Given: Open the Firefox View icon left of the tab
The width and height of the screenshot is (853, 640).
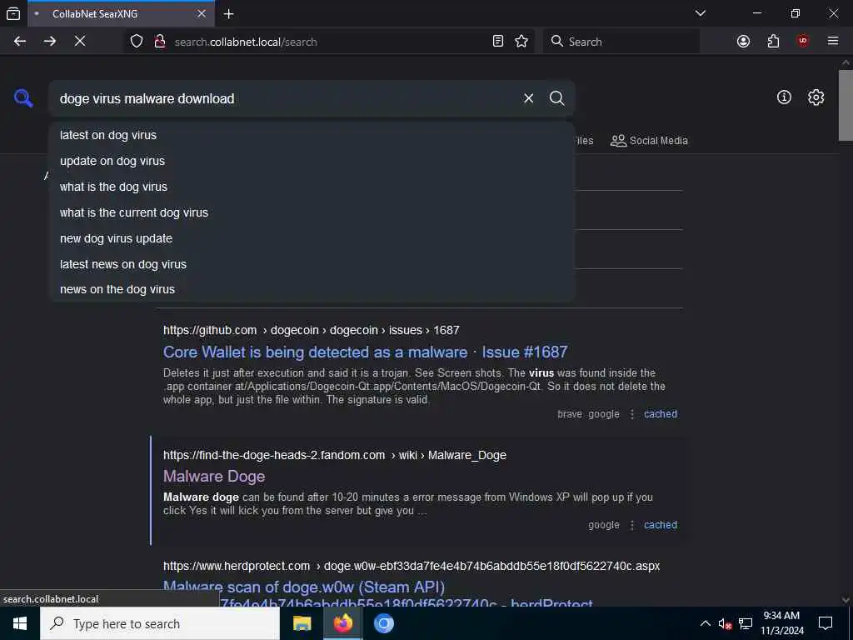Looking at the screenshot, I should (13, 13).
